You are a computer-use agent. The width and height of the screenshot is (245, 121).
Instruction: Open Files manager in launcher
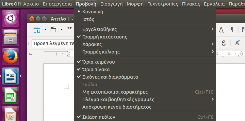10,38
